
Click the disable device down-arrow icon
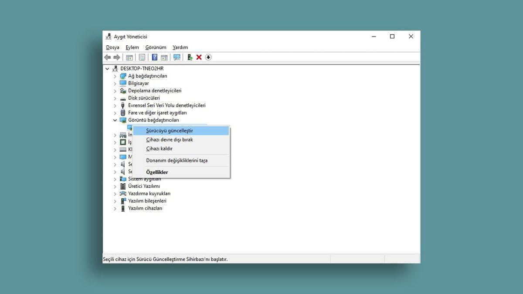pyautogui.click(x=208, y=57)
